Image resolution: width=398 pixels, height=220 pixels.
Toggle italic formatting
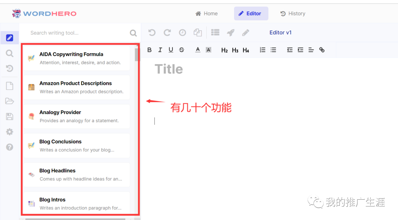tap(160, 50)
